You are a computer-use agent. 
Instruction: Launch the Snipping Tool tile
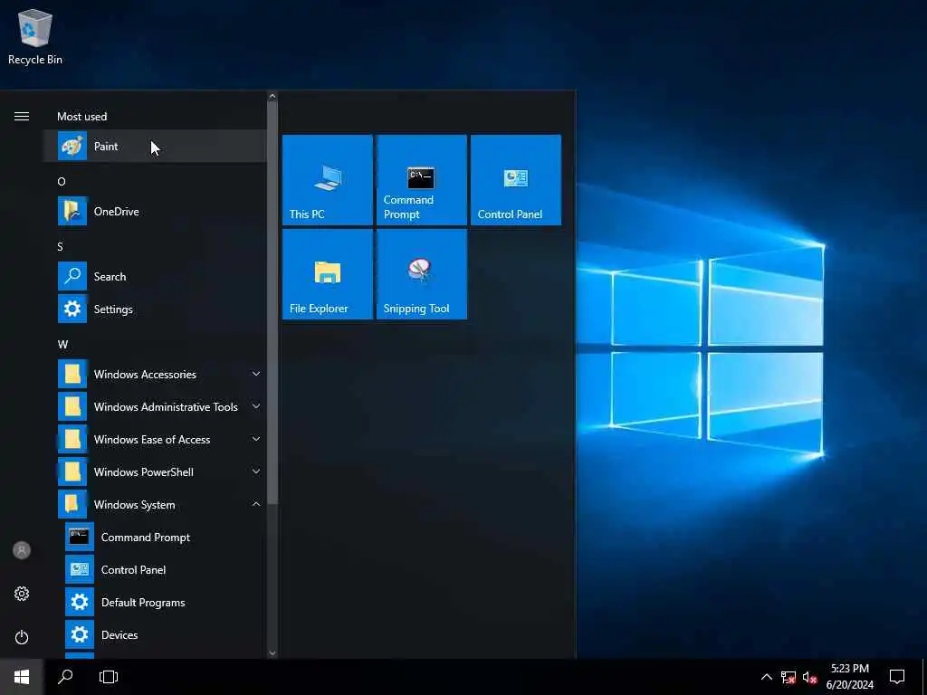422,274
